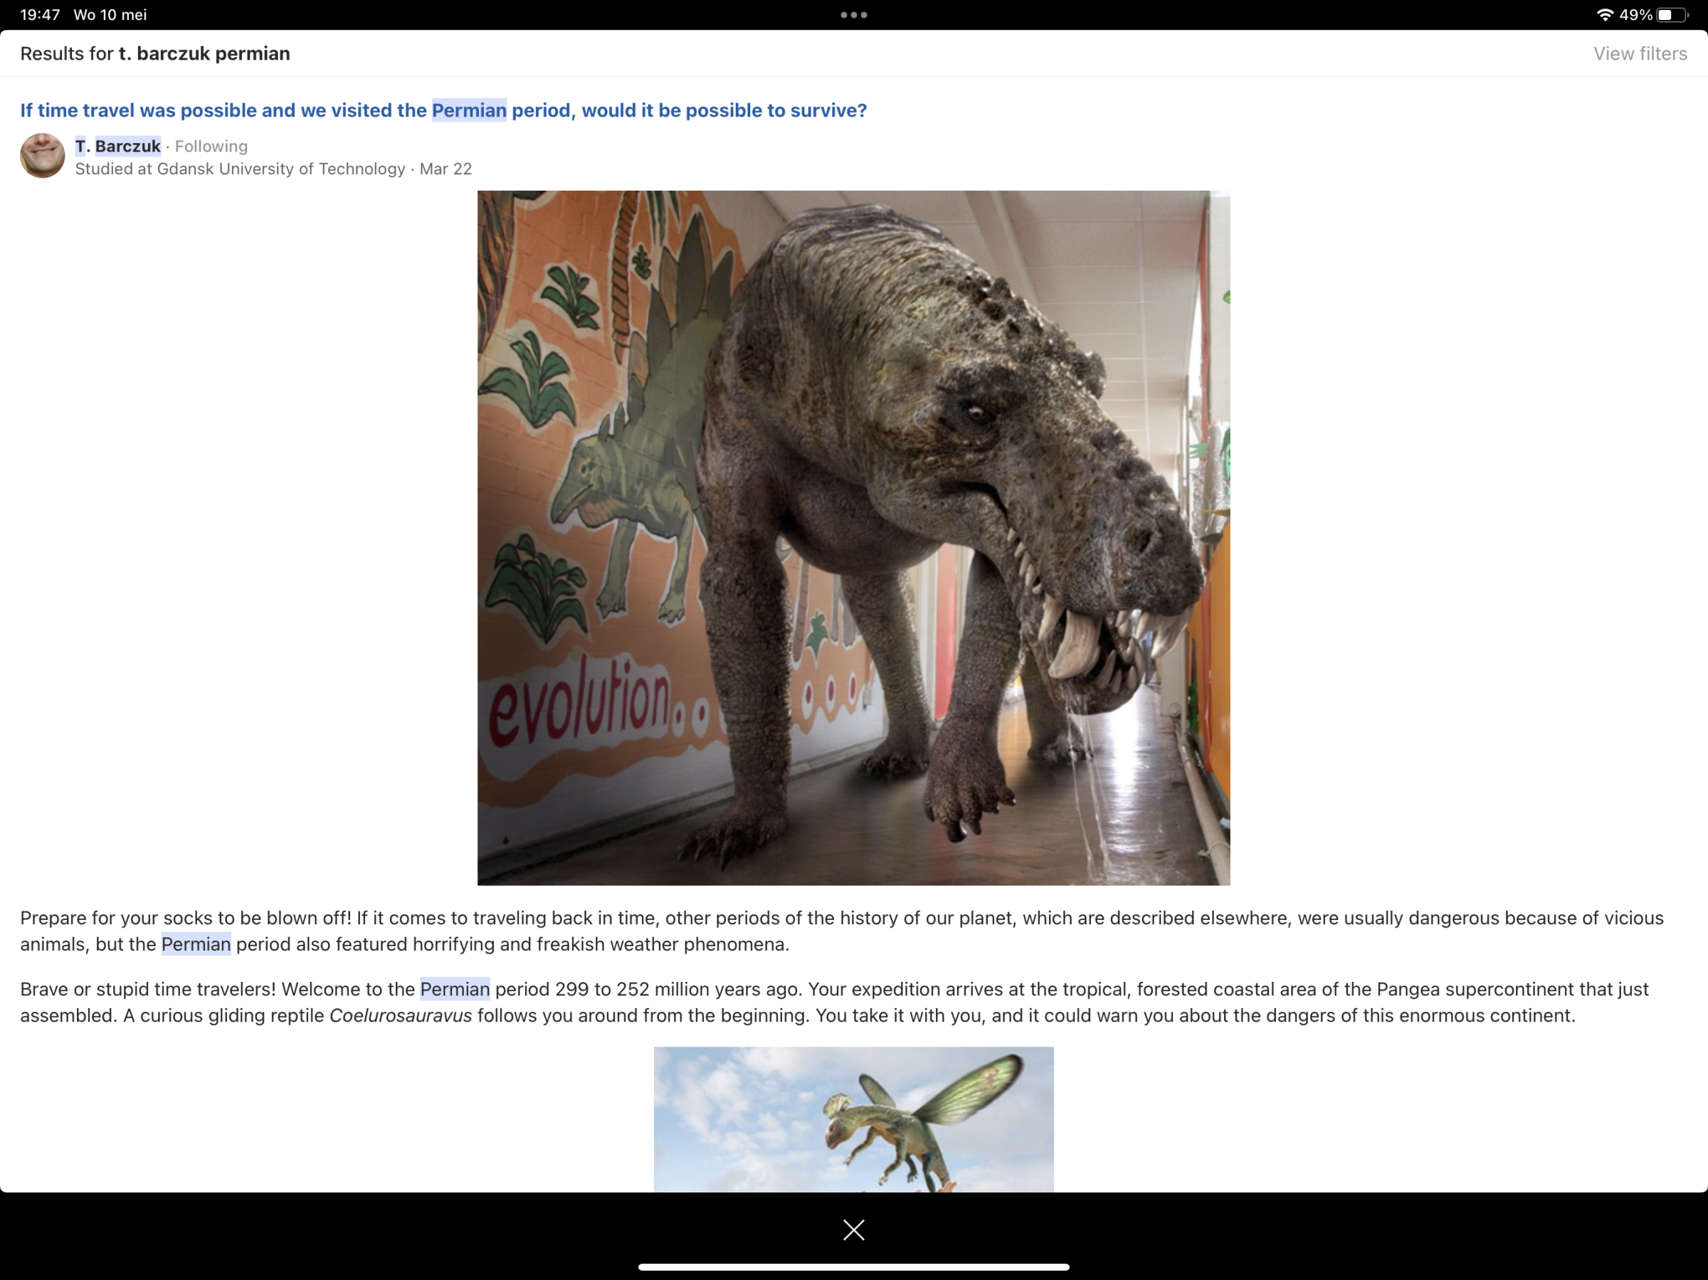Click the Results for t. barczuk permian header
The width and height of the screenshot is (1708, 1280).
(155, 53)
